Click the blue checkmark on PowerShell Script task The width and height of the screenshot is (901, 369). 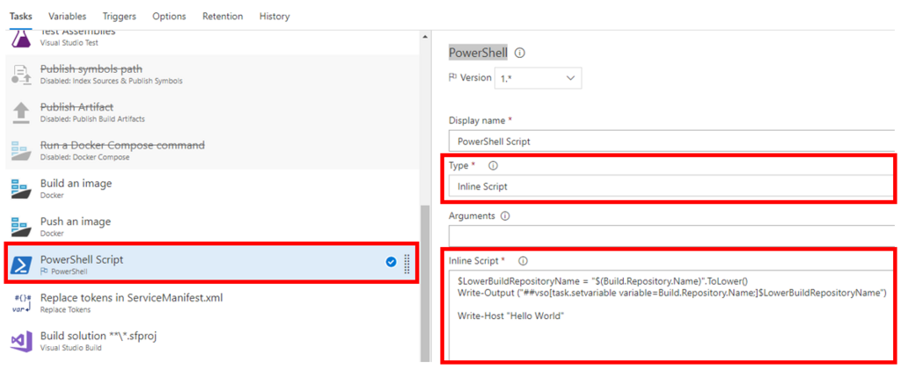tap(391, 263)
